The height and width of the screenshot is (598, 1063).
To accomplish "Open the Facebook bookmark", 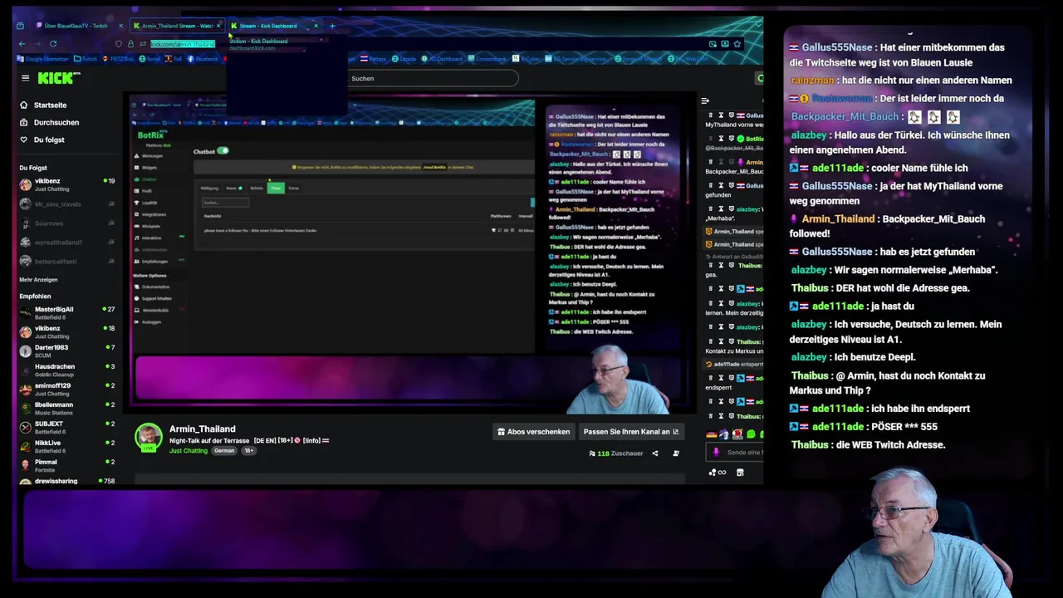I will click(203, 59).
